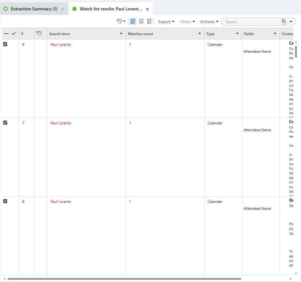301x282 pixels.
Task: Click the third list layout icon
Action: (150, 22)
